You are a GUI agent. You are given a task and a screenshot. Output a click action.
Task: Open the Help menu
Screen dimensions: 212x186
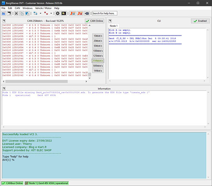click(x=57, y=8)
